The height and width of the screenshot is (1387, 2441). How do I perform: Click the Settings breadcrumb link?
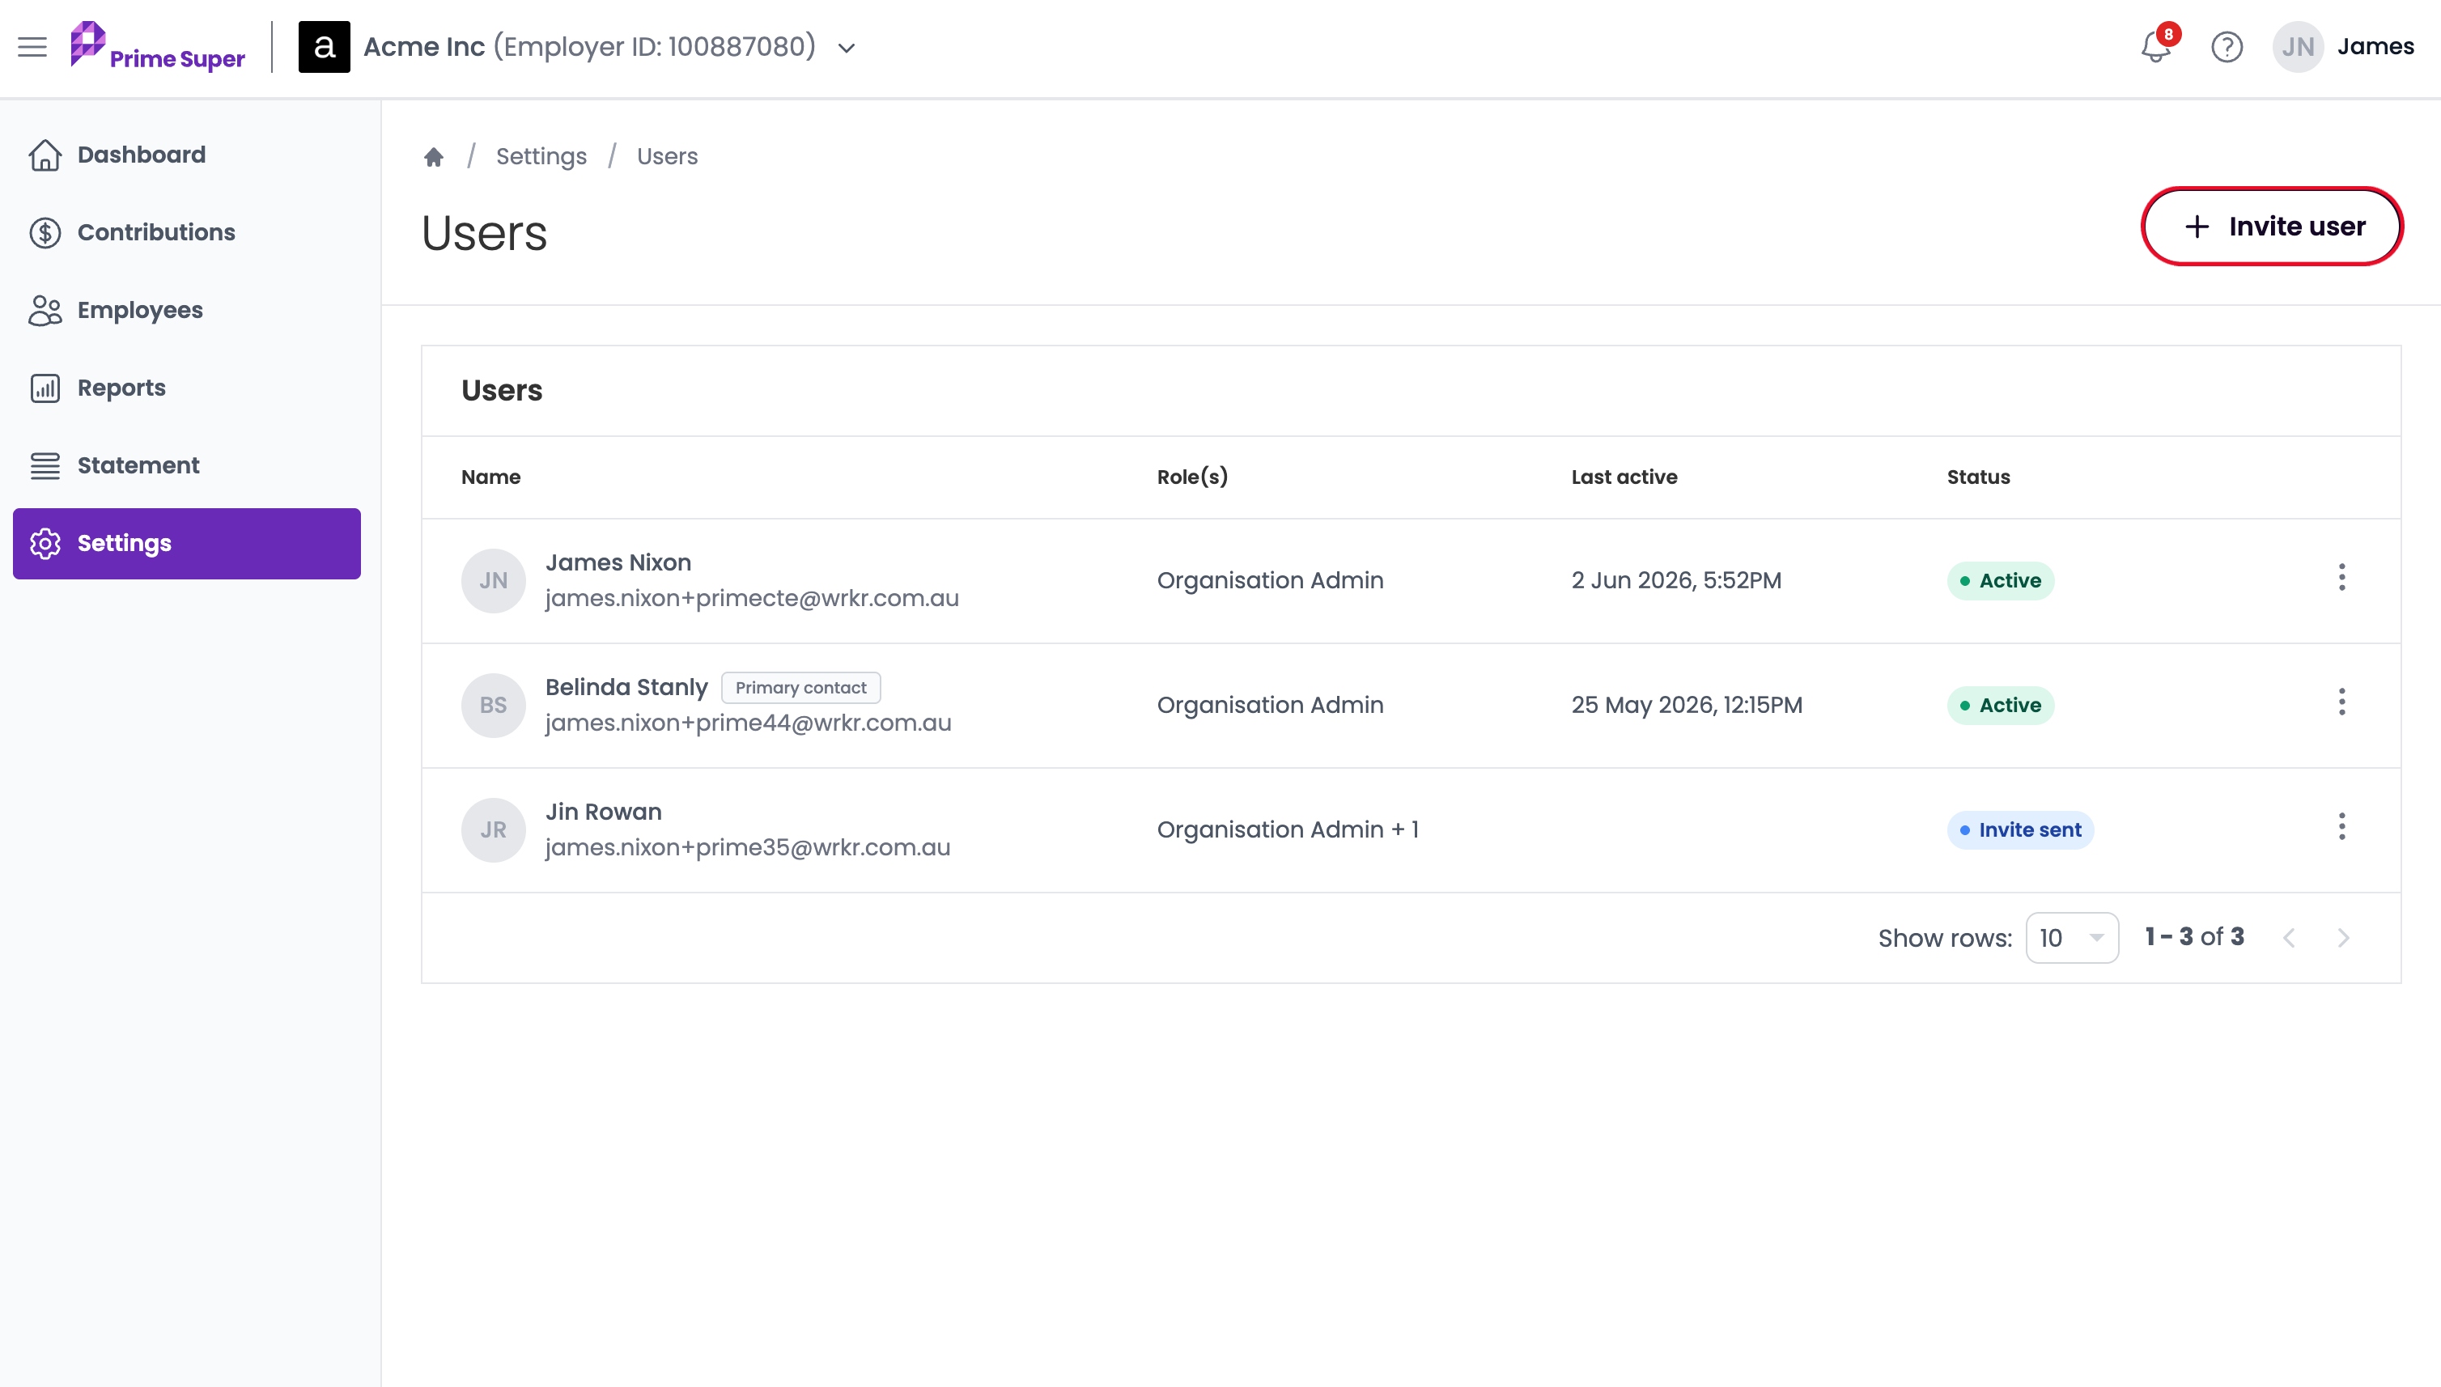541,156
